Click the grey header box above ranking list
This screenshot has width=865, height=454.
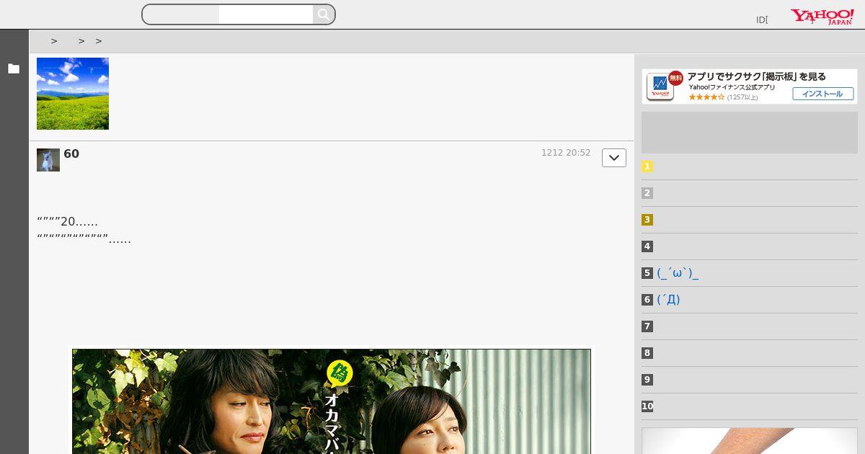point(750,133)
